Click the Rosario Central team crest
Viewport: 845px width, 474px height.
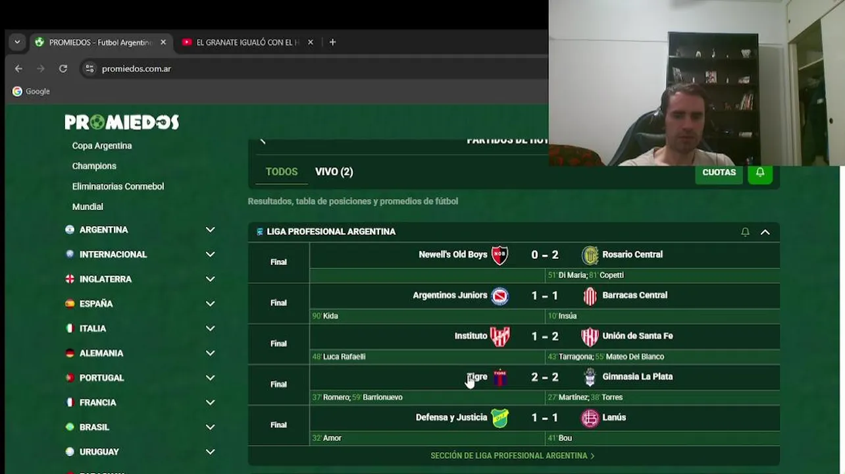click(590, 255)
